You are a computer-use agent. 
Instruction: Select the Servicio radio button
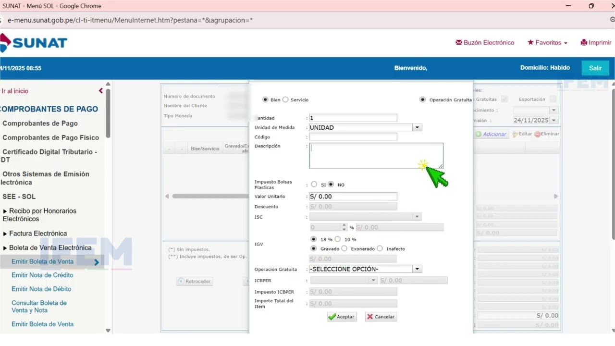click(x=285, y=99)
